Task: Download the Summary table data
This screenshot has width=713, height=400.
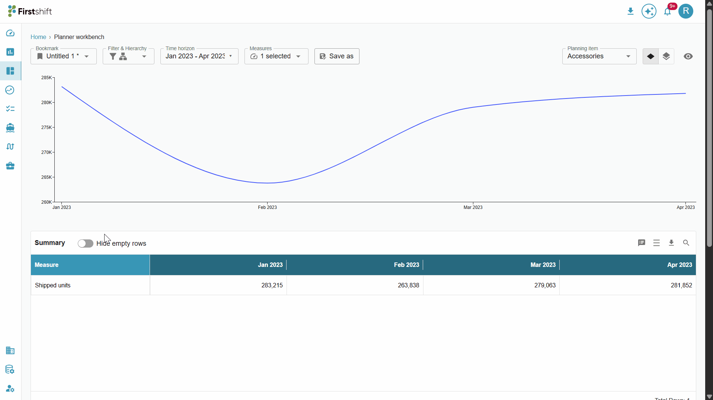Action: pyautogui.click(x=671, y=243)
